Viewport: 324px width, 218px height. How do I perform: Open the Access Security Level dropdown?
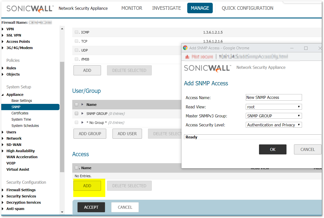pyautogui.click(x=274, y=125)
